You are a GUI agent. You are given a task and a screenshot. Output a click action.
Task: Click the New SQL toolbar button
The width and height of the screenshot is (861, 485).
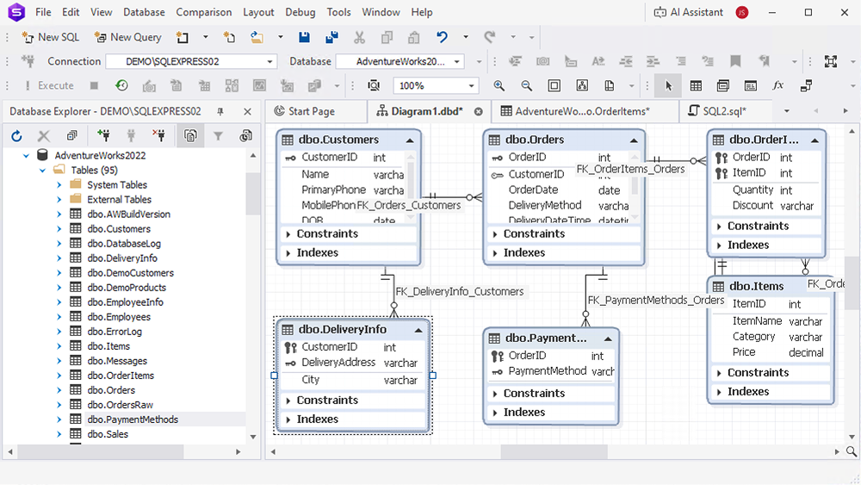(51, 37)
